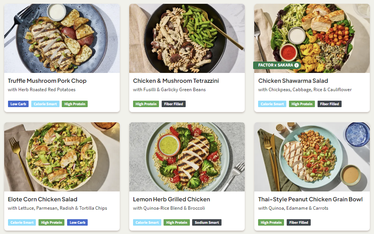Open the Thai-Style Peanut Chicken Grain Bowl image

pos(312,157)
